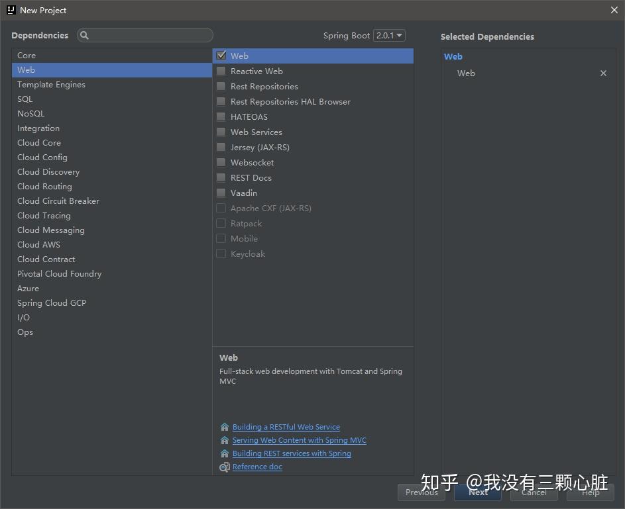Focus the dependencies search field
This screenshot has height=509, width=625.
145,36
